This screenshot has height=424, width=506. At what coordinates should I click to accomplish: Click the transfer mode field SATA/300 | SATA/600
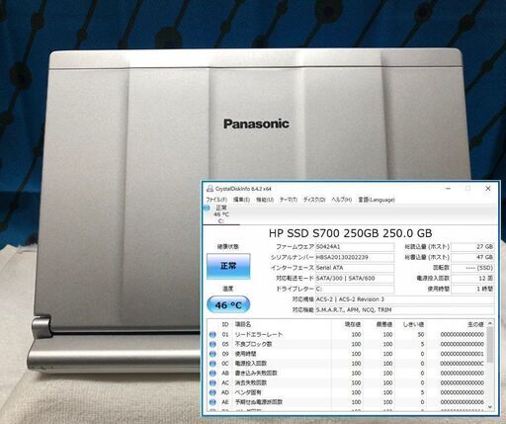[x=355, y=279]
